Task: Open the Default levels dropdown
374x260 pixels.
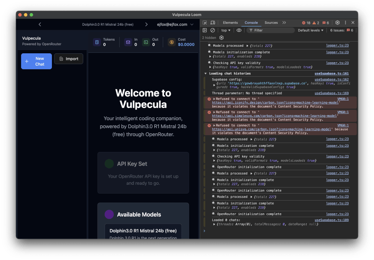Action: (310, 30)
